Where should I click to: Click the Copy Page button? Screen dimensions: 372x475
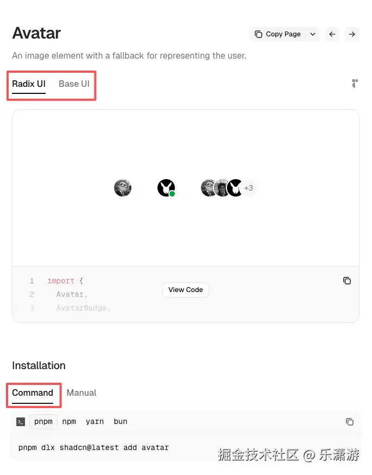(277, 34)
